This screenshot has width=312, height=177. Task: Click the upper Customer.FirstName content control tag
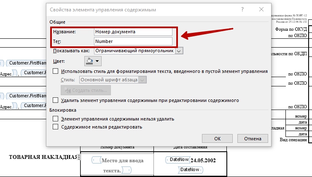pos(26,63)
